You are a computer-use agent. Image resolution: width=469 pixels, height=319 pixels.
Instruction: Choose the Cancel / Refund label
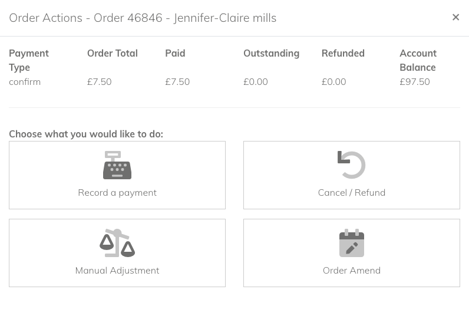pyautogui.click(x=352, y=192)
